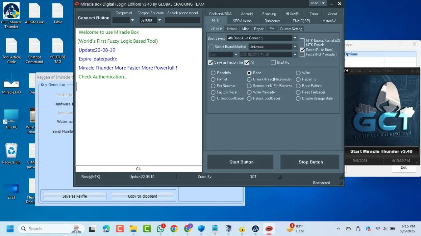Viewport: 421px width, 236px height.
Task: Click the Connect Button
Action: [93, 18]
